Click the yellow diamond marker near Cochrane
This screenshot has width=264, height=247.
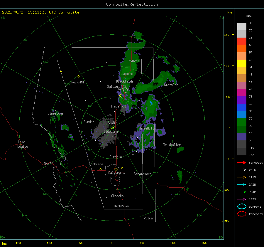coord(100,169)
